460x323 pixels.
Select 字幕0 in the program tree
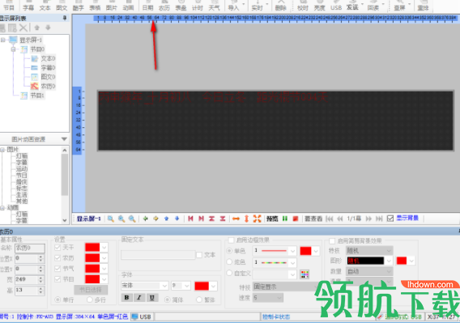(x=48, y=68)
